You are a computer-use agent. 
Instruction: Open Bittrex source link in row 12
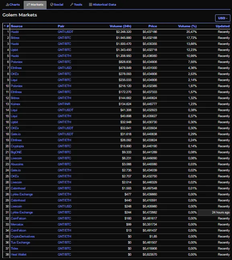[15, 98]
